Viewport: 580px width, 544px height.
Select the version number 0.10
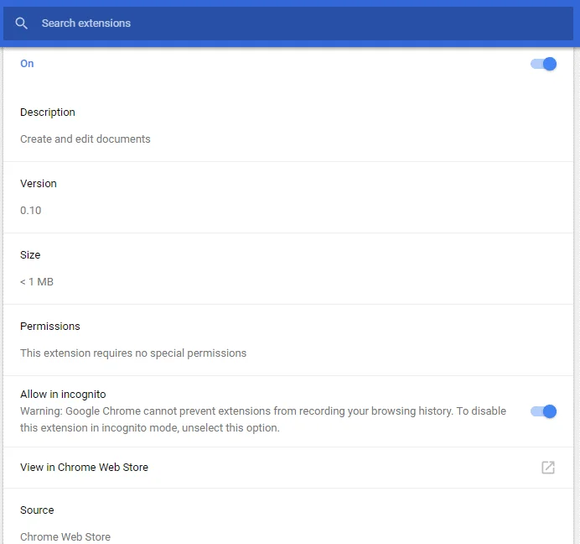coord(31,211)
